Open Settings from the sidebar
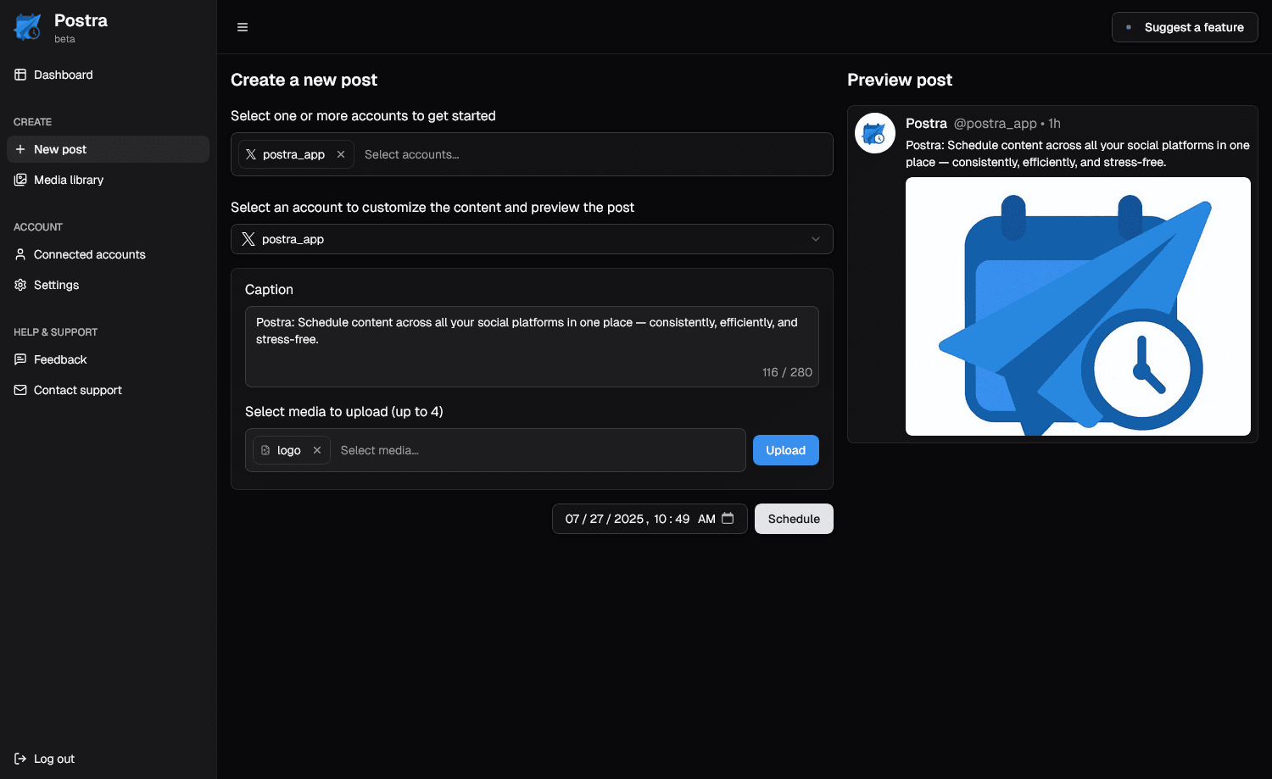This screenshot has height=779, width=1272. pos(108,285)
